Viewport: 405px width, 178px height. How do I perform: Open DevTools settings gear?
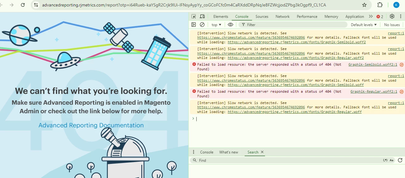point(392,16)
